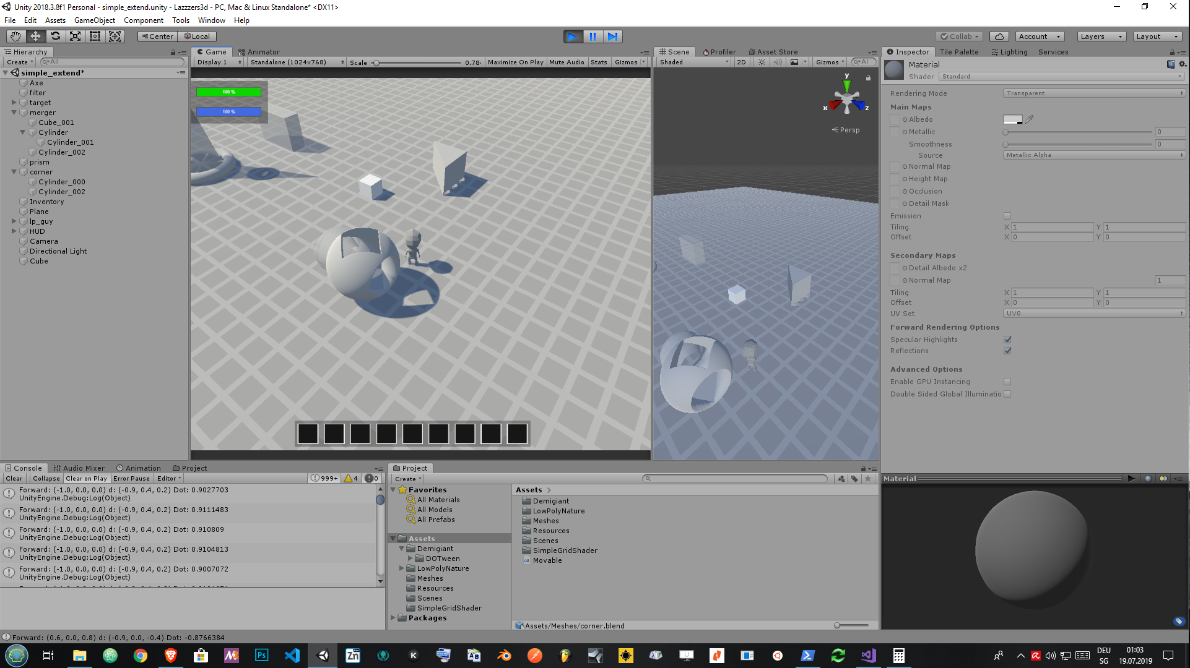Image resolution: width=1190 pixels, height=668 pixels.
Task: Select the Hand tool in toolbar
Action: (15, 36)
